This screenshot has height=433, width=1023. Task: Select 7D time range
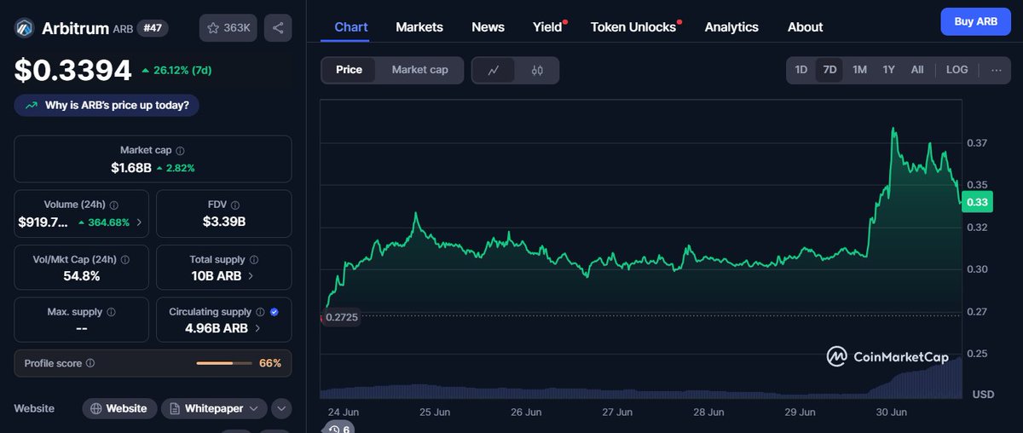[x=829, y=70]
